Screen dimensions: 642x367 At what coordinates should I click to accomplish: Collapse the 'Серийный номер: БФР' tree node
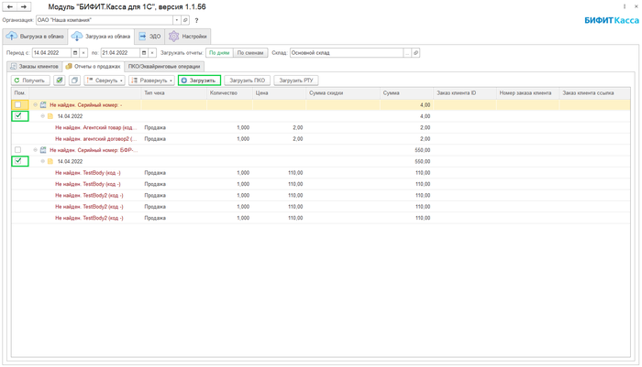click(35, 150)
